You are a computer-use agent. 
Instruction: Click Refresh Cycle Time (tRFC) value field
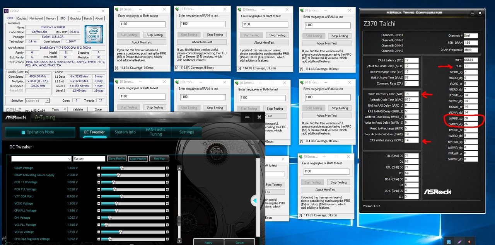[x=411, y=100]
